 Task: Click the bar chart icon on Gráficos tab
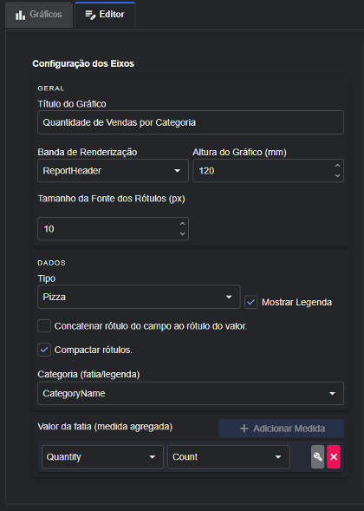[20, 15]
